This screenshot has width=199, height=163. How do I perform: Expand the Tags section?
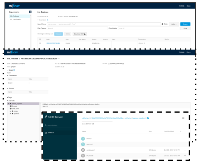7,97
